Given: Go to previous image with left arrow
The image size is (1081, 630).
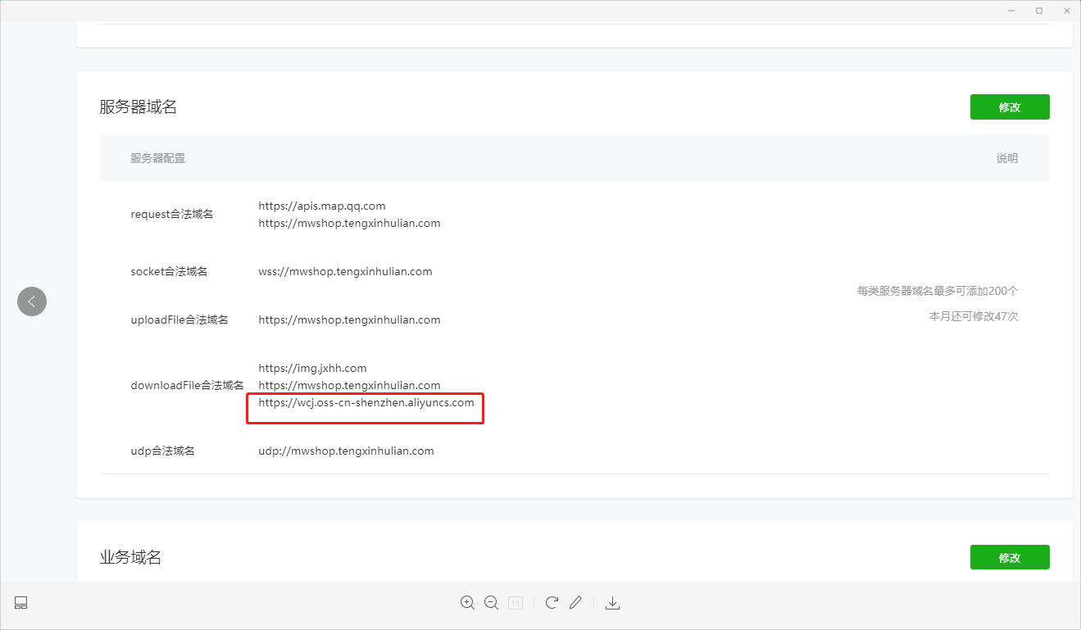Looking at the screenshot, I should coord(32,301).
